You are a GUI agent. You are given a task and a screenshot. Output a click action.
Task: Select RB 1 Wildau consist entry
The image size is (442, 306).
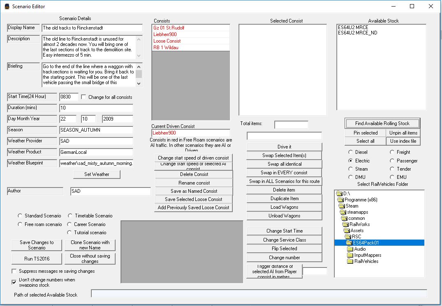(x=166, y=48)
